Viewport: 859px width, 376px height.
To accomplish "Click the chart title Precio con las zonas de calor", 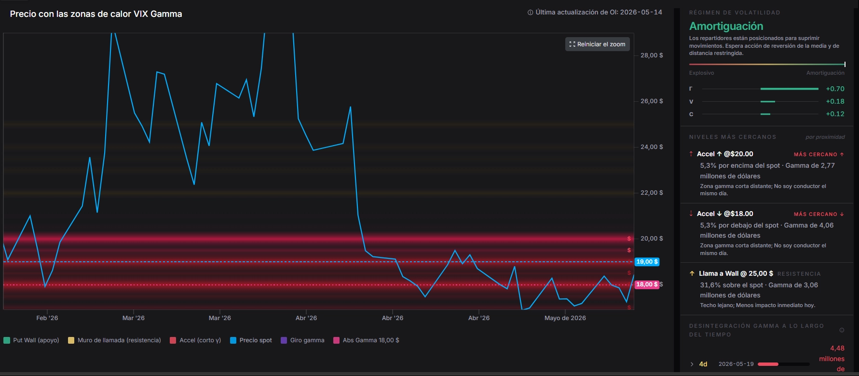I will [x=96, y=14].
